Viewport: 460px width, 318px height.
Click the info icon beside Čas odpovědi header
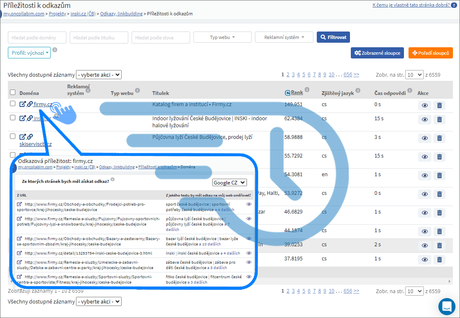coord(409,90)
